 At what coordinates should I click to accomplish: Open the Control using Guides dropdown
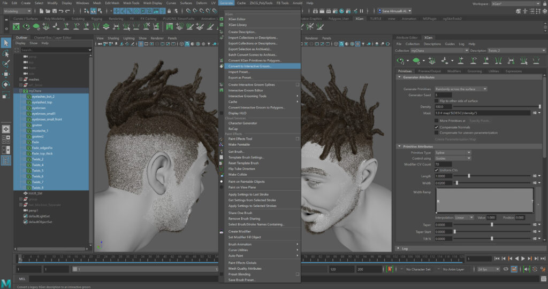coord(453,159)
